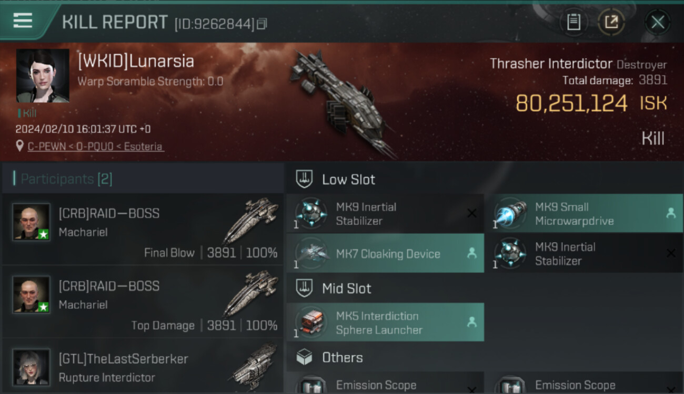Tap the left Emission Scope item
This screenshot has width=684, height=394.
[385, 383]
